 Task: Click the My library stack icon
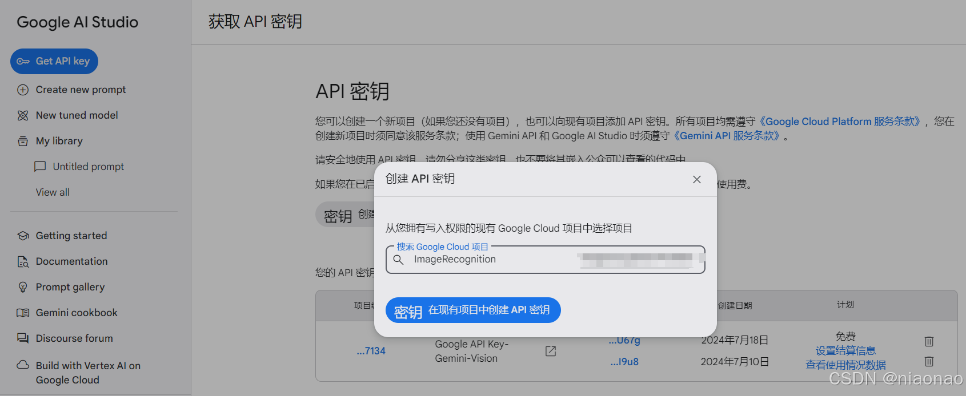[x=23, y=141]
